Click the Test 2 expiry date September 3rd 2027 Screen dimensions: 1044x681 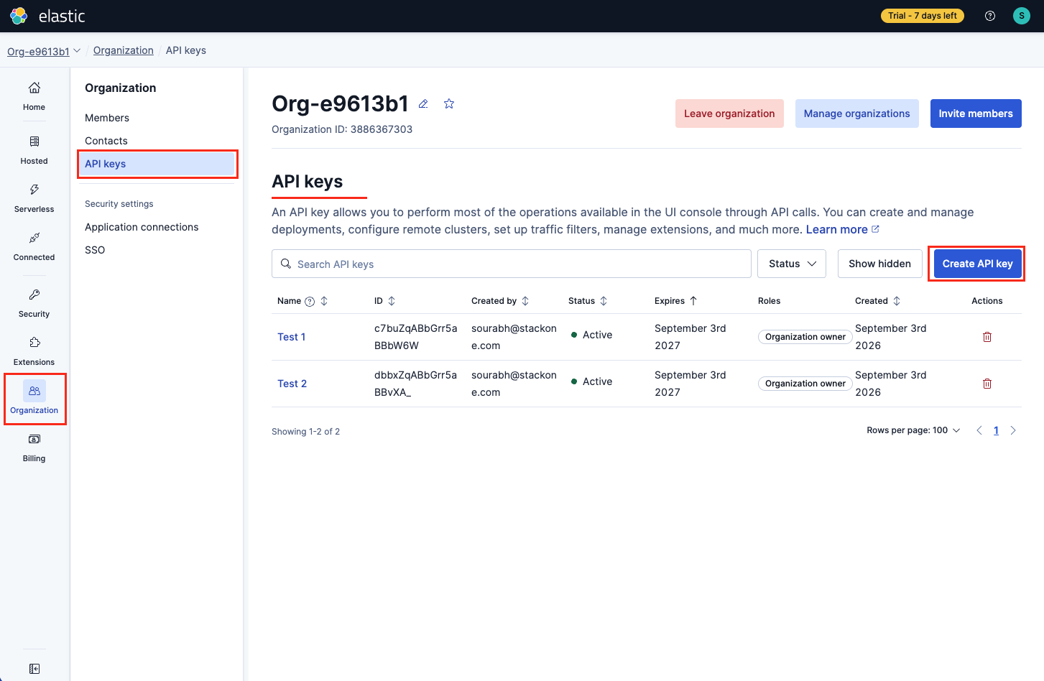(x=690, y=384)
